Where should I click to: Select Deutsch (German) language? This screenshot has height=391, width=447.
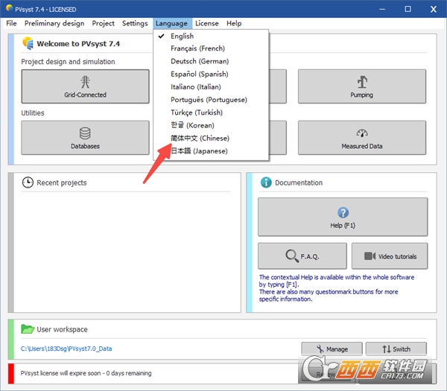click(211, 61)
